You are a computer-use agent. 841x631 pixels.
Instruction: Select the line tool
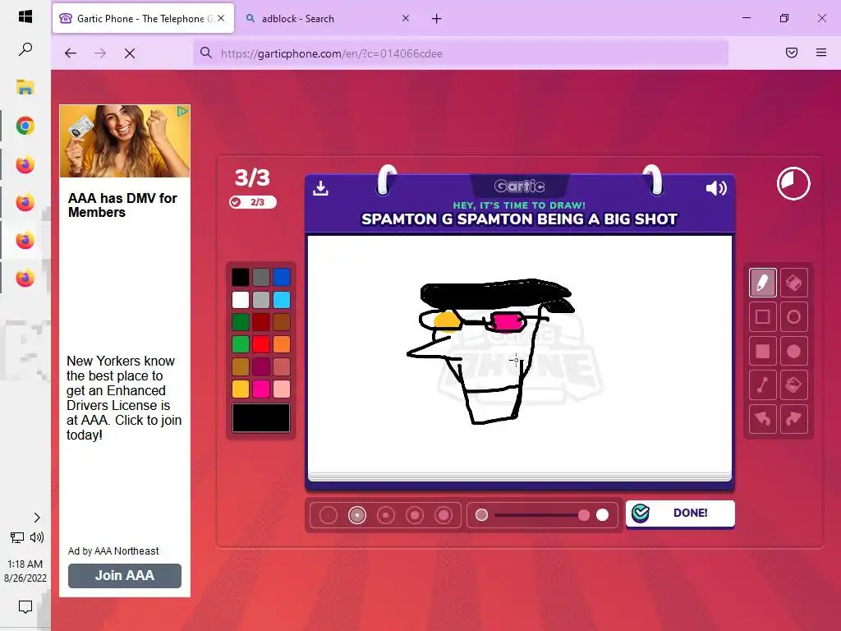(x=762, y=385)
